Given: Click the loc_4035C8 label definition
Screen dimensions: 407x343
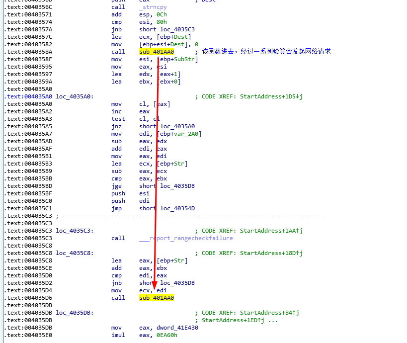Looking at the screenshot, I should click(x=75, y=253).
